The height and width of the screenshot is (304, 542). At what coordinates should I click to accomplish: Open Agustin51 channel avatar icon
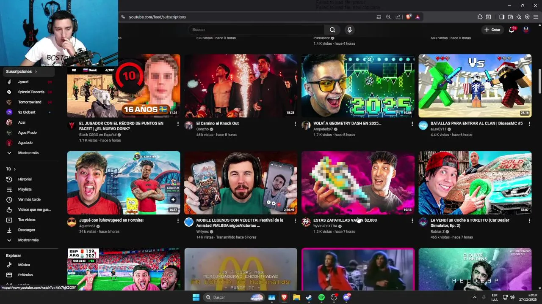(x=72, y=222)
